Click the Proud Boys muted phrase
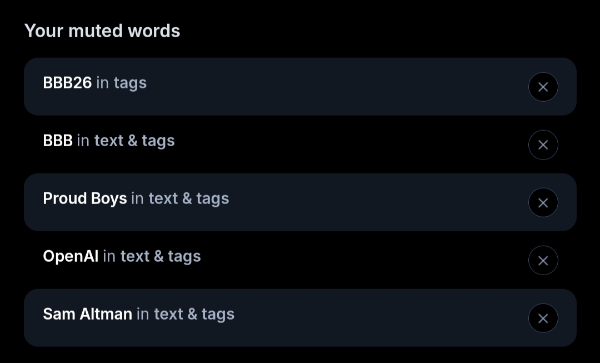This screenshot has width=600, height=363. click(x=85, y=198)
